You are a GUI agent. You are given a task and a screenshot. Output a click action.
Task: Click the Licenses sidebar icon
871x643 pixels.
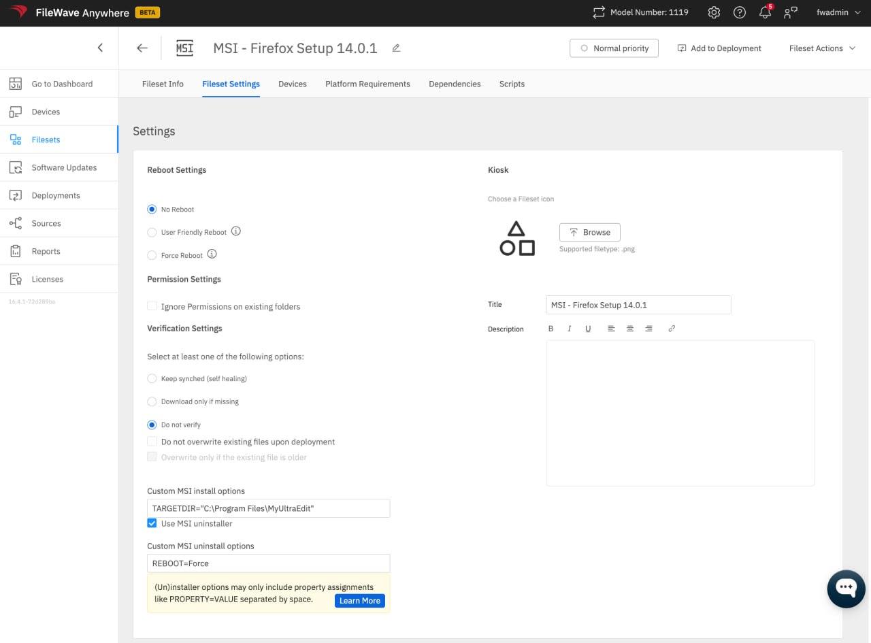click(16, 279)
